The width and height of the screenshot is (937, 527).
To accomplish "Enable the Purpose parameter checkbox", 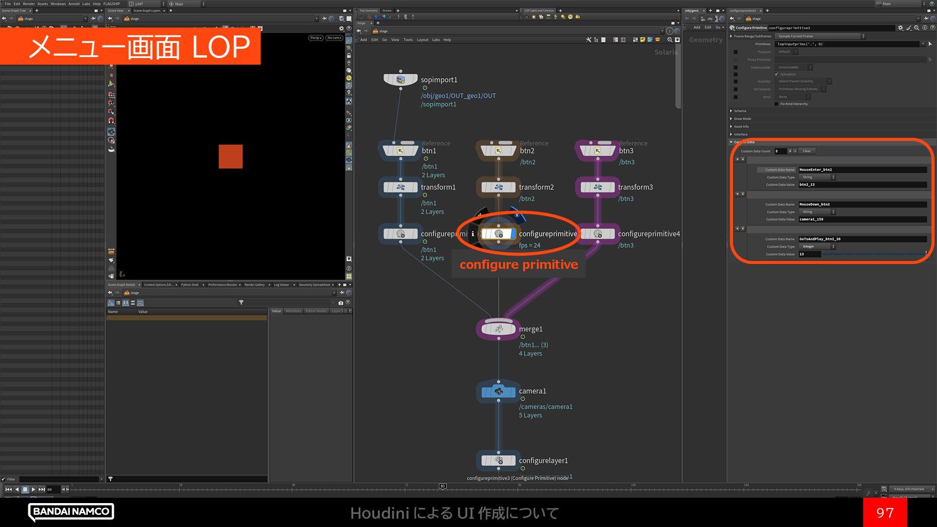I will 735,52.
